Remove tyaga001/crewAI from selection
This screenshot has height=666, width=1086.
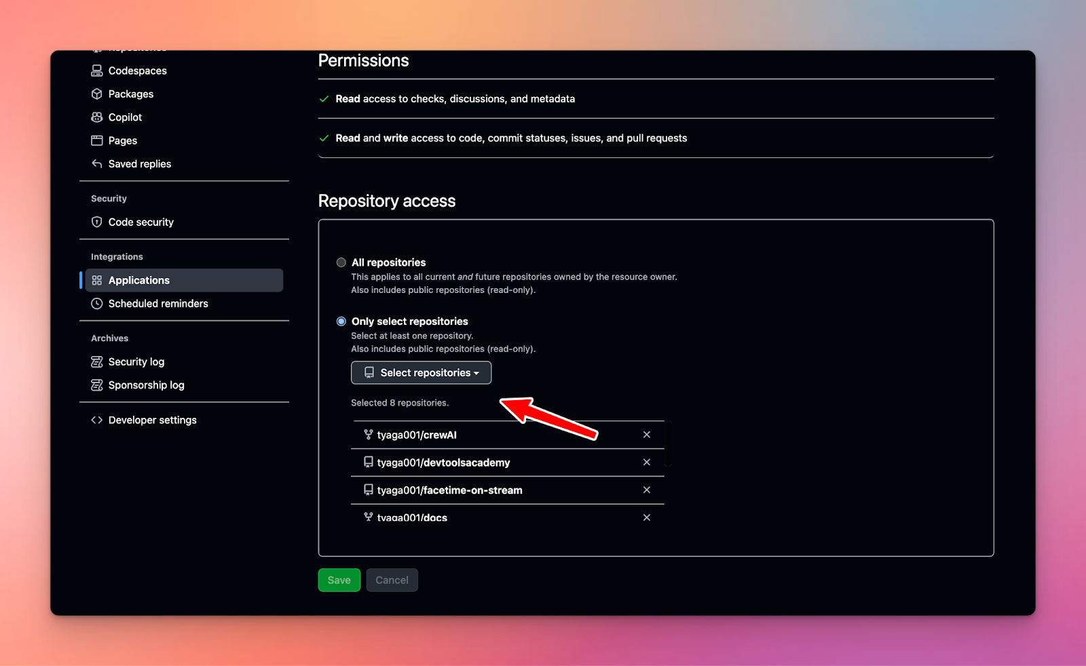pos(647,435)
